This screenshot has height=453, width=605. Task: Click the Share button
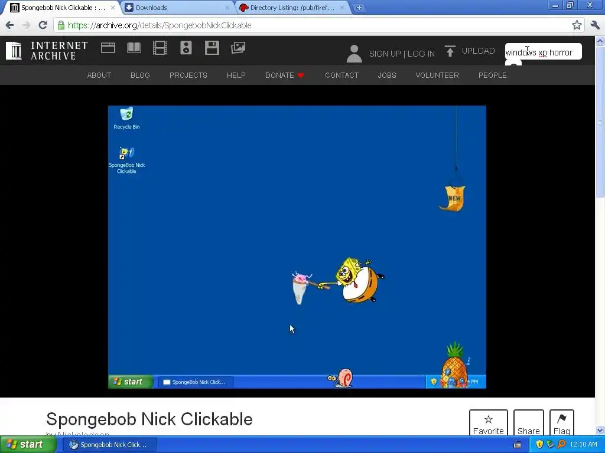(529, 423)
